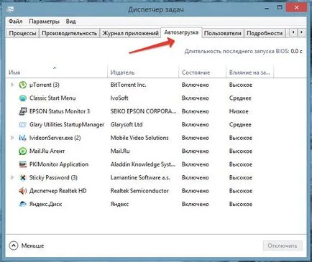Image resolution: width=312 pixels, height=262 pixels.
Task: Click publisher Mail.Ru
Action: click(x=120, y=151)
